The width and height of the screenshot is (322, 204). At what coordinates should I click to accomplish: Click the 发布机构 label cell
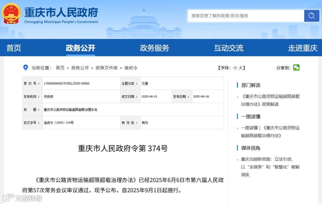32,96
